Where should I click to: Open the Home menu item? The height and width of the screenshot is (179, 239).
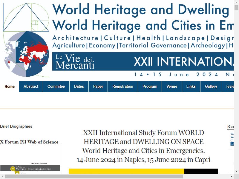coord(10,87)
